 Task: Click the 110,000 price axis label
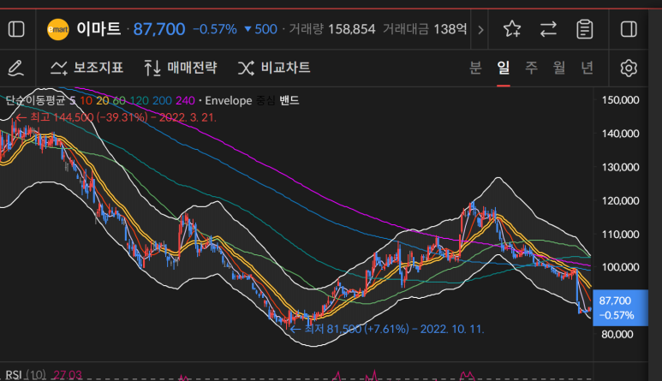621,235
